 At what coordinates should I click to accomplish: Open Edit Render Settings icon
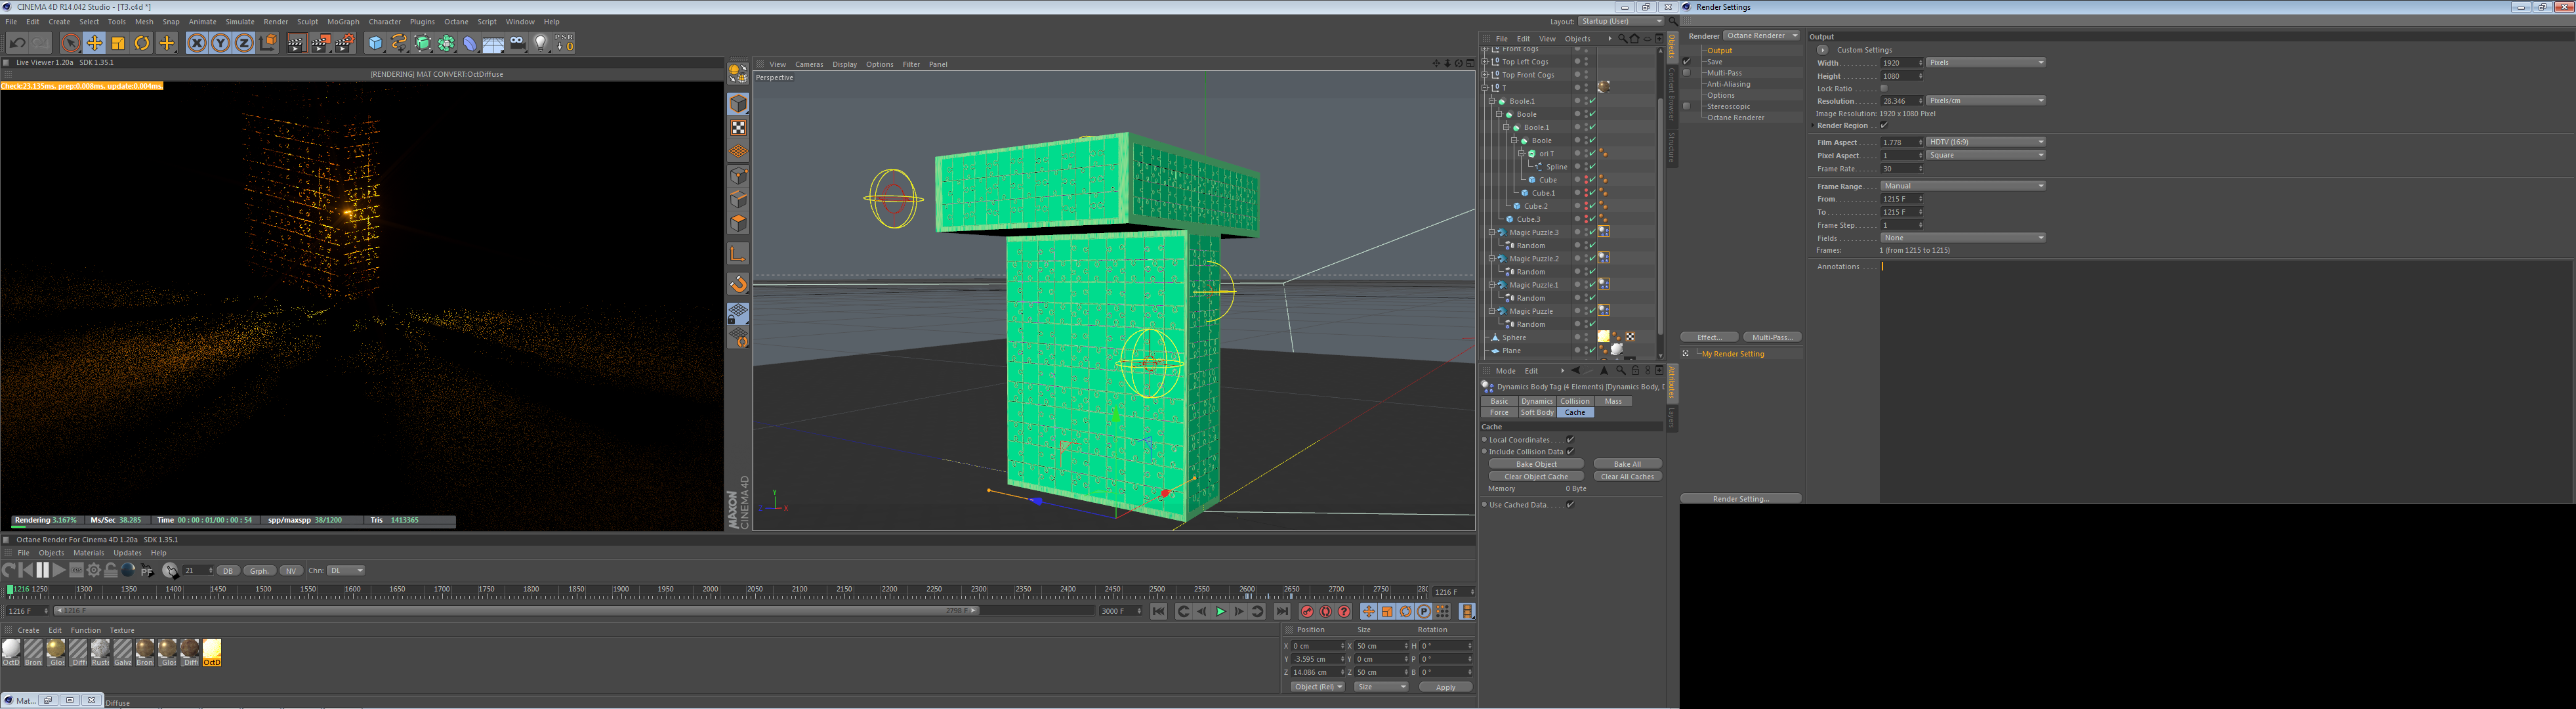344,43
